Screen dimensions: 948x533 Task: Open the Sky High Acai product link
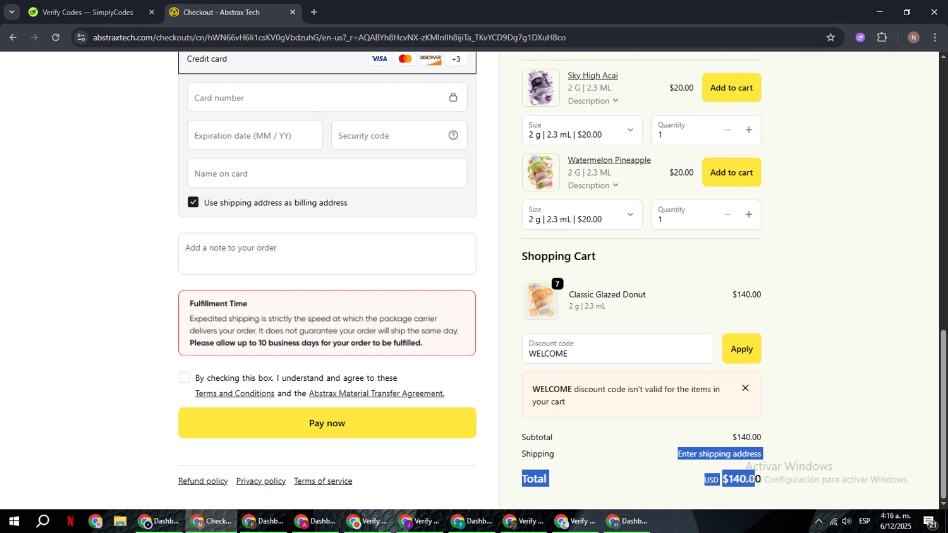[593, 76]
